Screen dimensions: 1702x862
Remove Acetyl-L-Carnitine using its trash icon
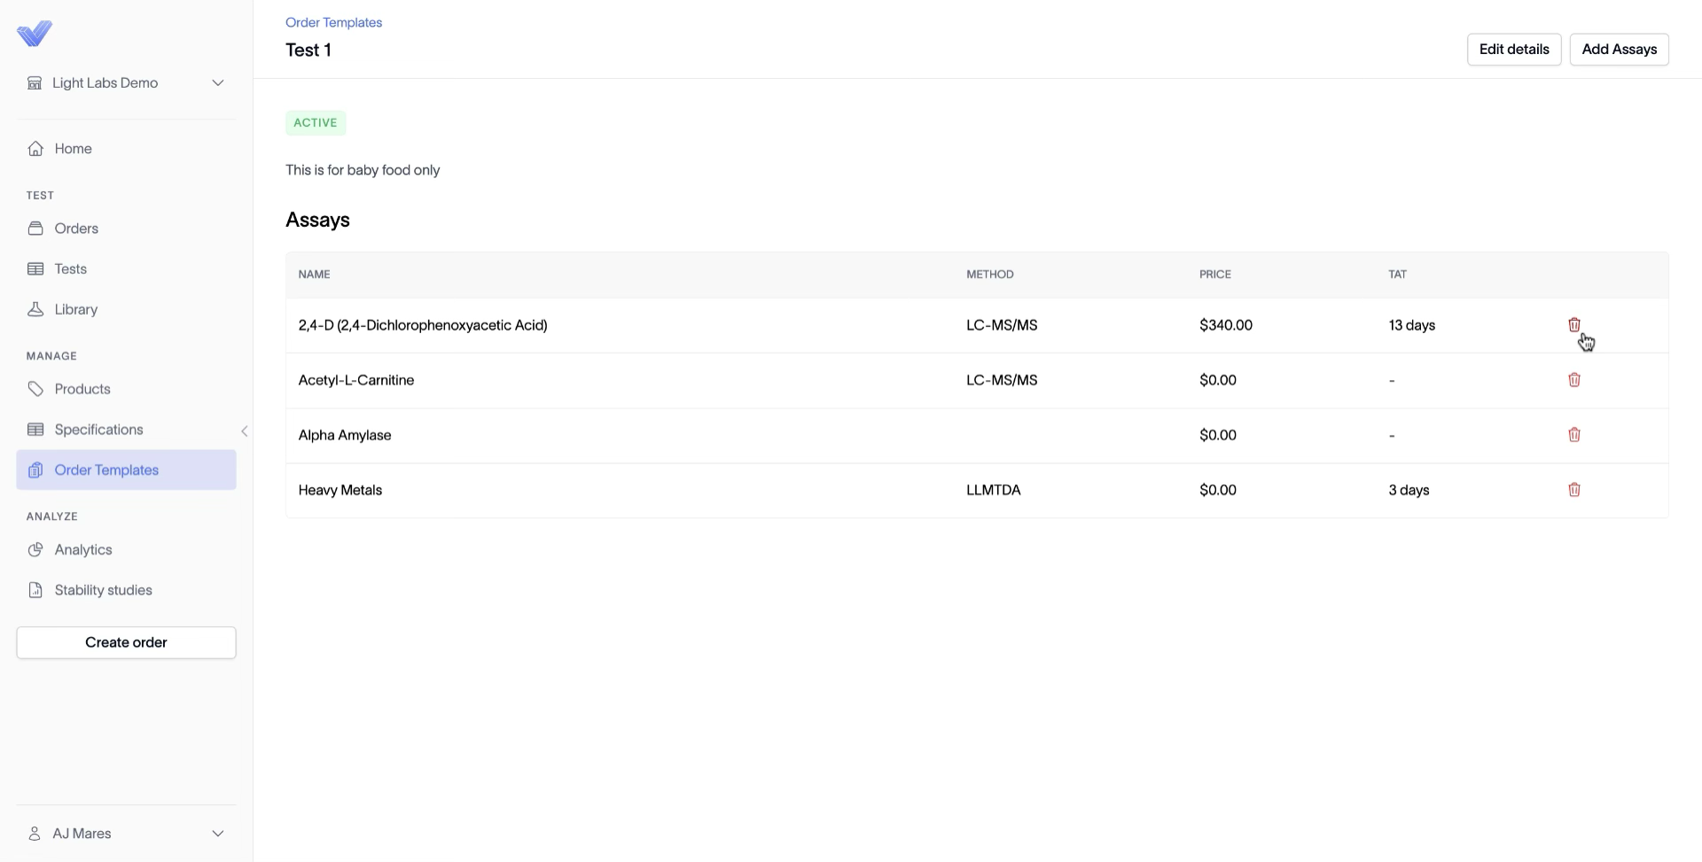(1574, 380)
